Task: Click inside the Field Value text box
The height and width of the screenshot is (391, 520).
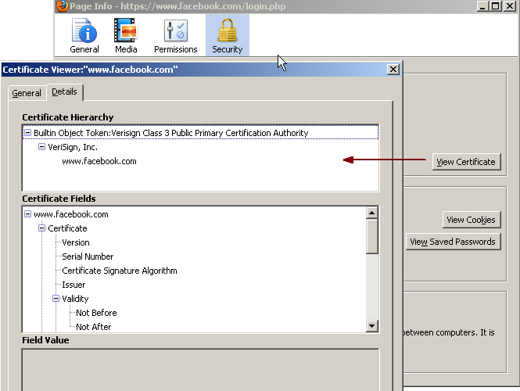Action: click(x=200, y=370)
